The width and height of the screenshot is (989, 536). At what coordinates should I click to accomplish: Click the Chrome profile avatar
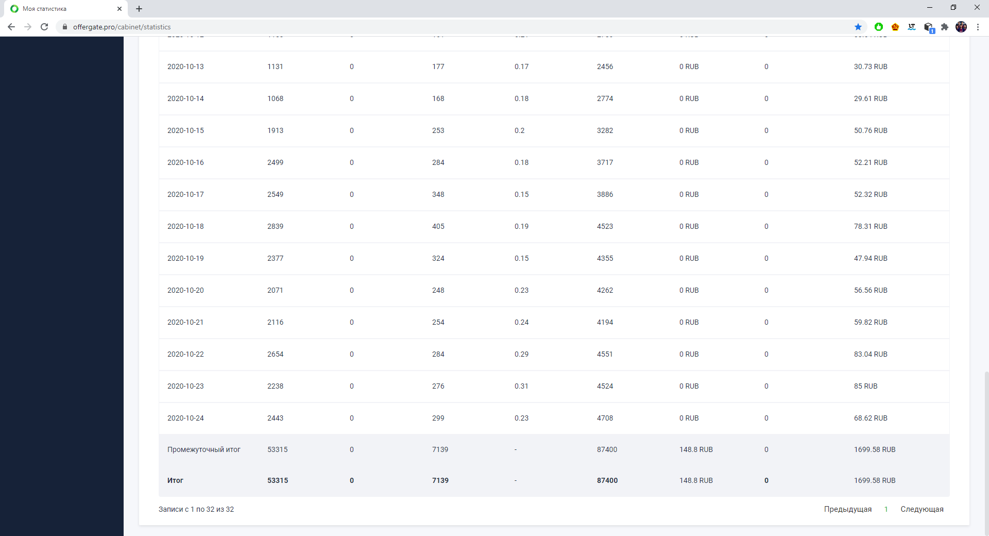click(961, 27)
